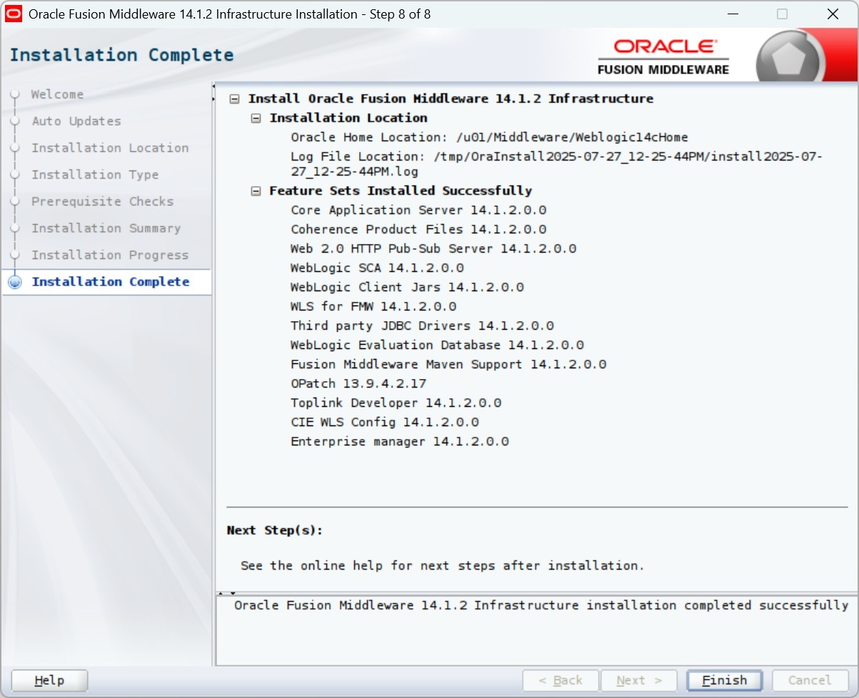Image resolution: width=859 pixels, height=698 pixels.
Task: Click the Oracle Home Location row
Action: coord(489,137)
